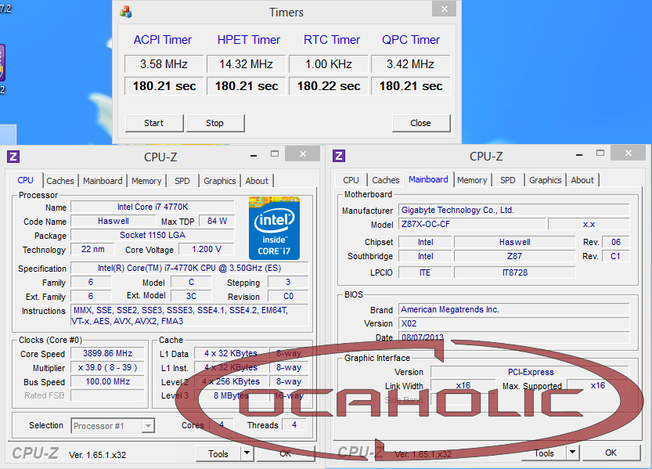
Task: Click the IT8728 LPCIO value
Action: point(515,272)
